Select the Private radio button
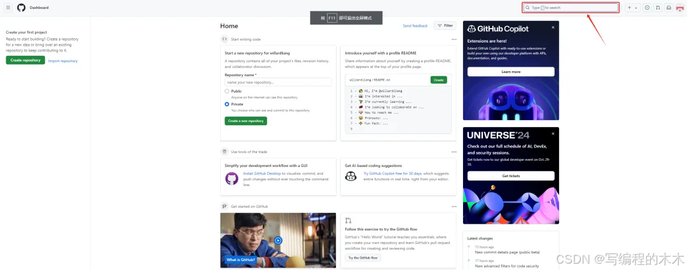This screenshot has width=687, height=270. tap(227, 104)
